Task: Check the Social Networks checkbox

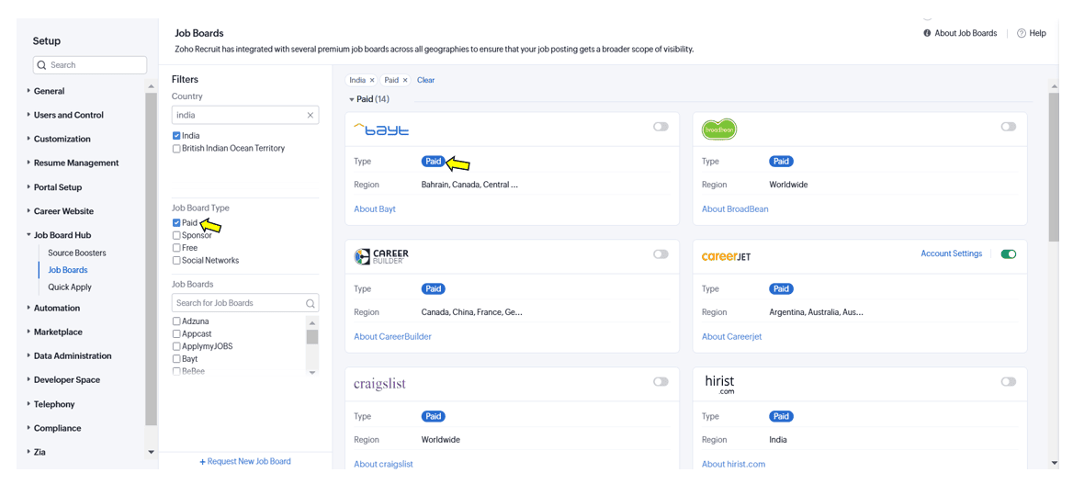Action: [176, 260]
